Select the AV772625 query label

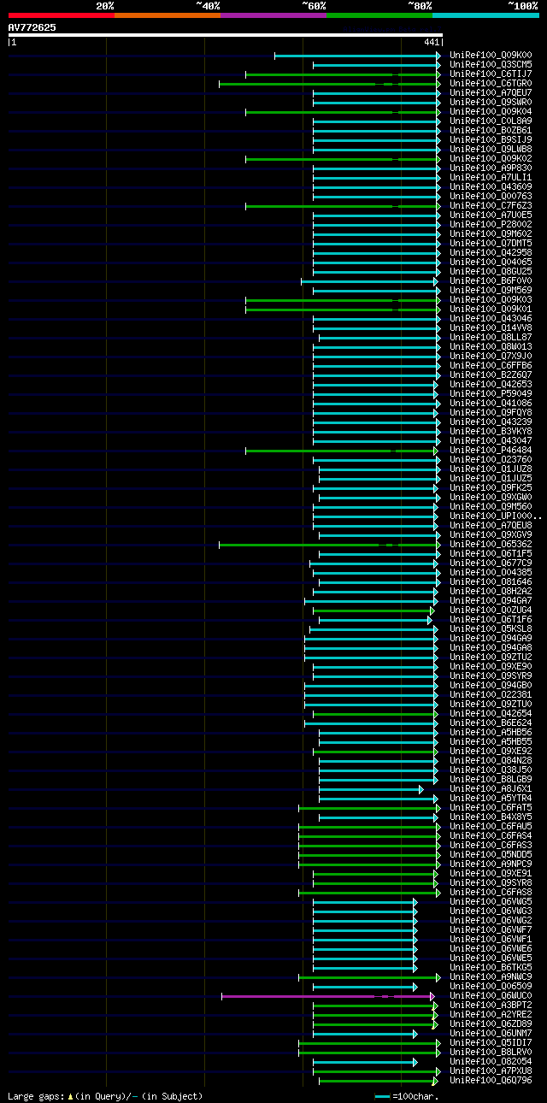32,27
